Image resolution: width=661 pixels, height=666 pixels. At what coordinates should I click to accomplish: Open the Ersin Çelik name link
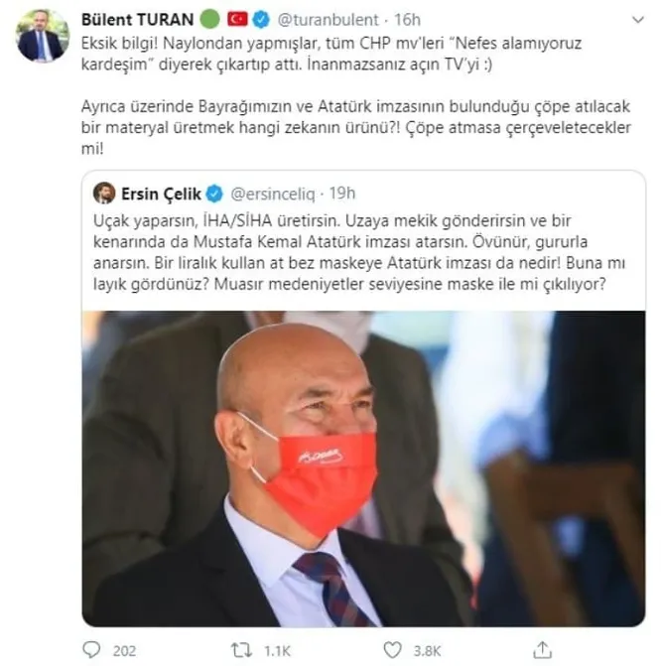(x=161, y=194)
